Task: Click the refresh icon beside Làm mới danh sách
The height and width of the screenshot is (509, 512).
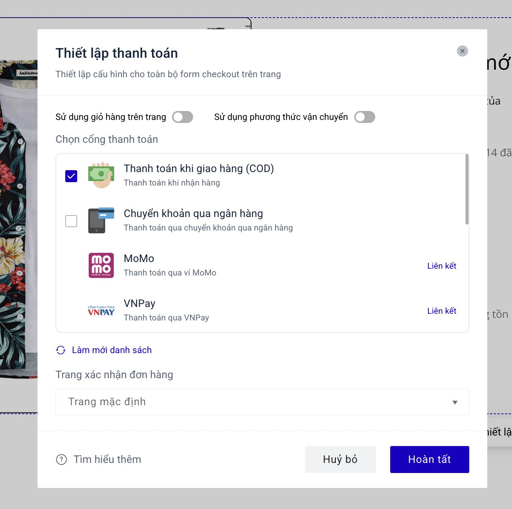Action: (61, 350)
